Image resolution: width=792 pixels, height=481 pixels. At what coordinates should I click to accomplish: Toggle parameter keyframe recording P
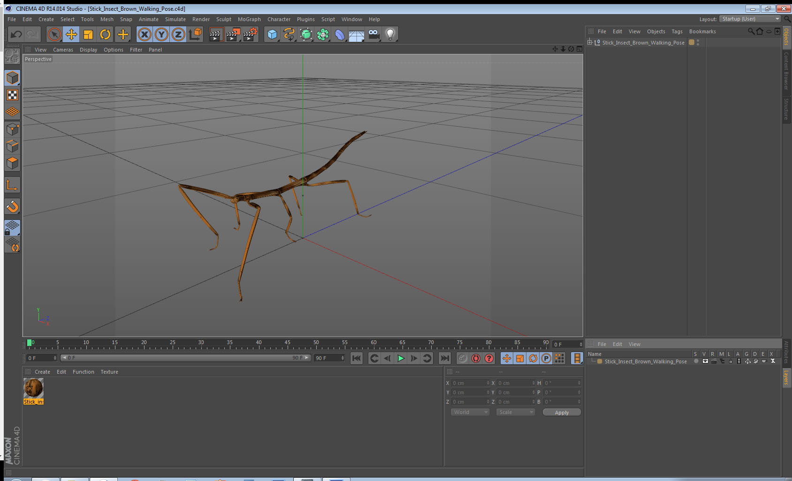(546, 358)
